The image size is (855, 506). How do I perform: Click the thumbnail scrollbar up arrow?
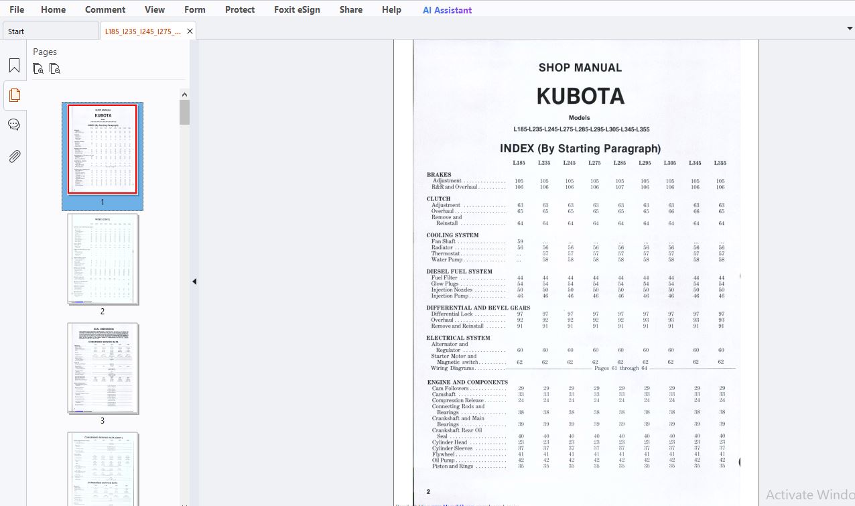click(x=184, y=94)
